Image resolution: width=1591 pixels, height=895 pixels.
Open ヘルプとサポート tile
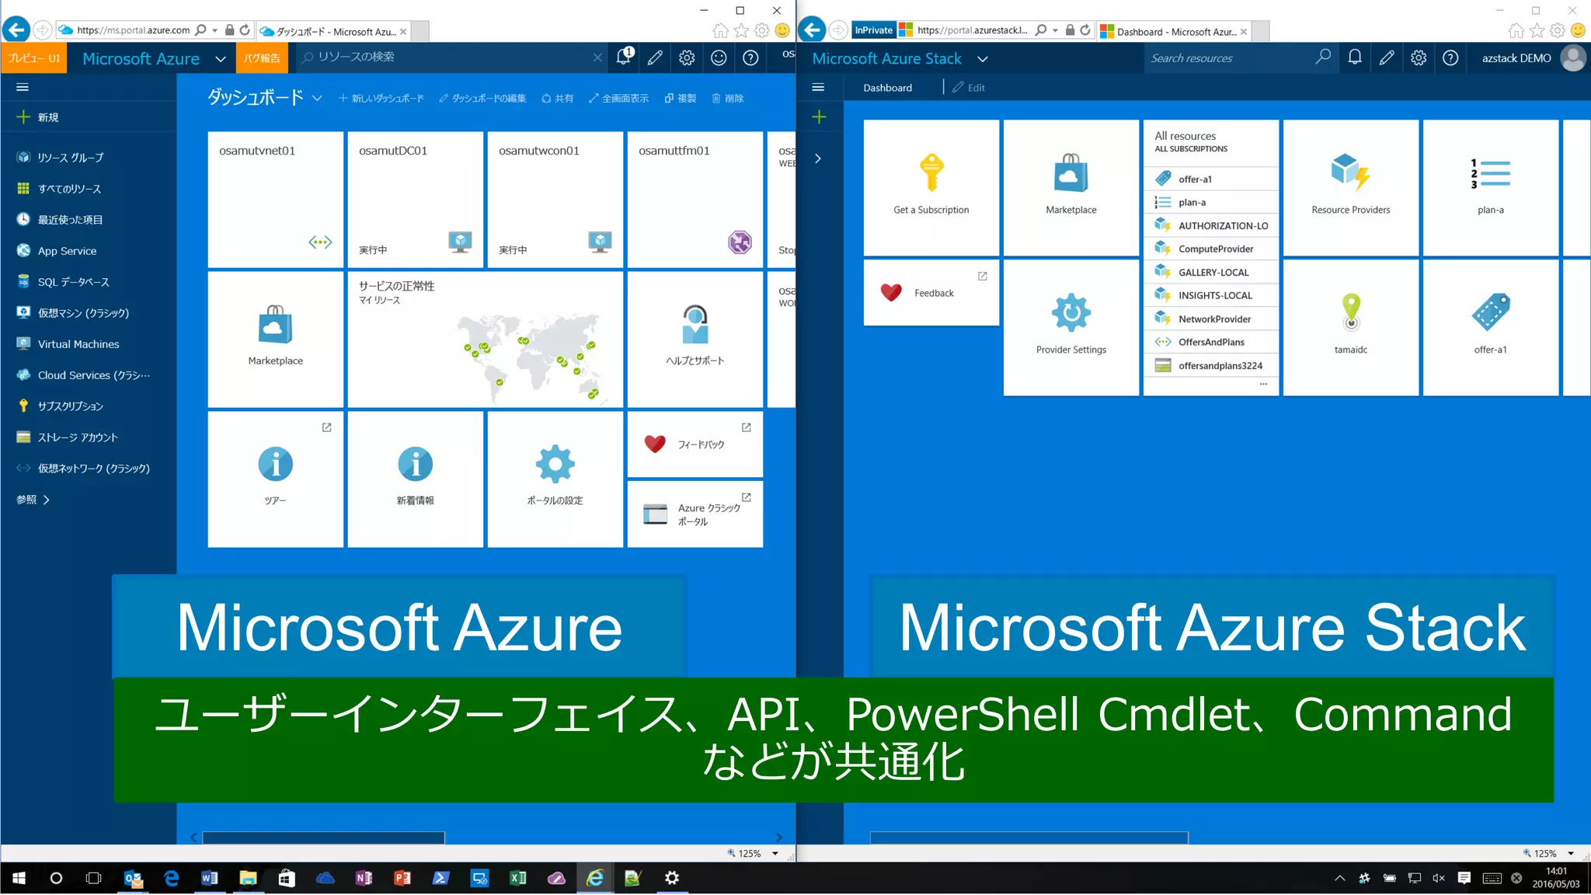[x=695, y=339]
